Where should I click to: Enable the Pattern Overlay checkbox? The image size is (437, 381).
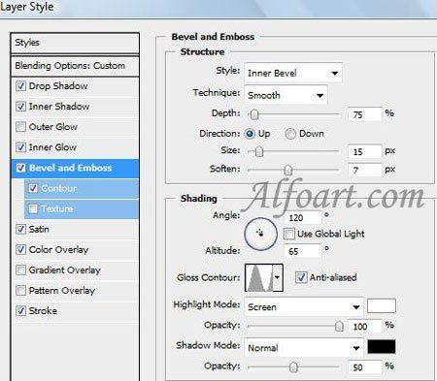[x=20, y=291]
